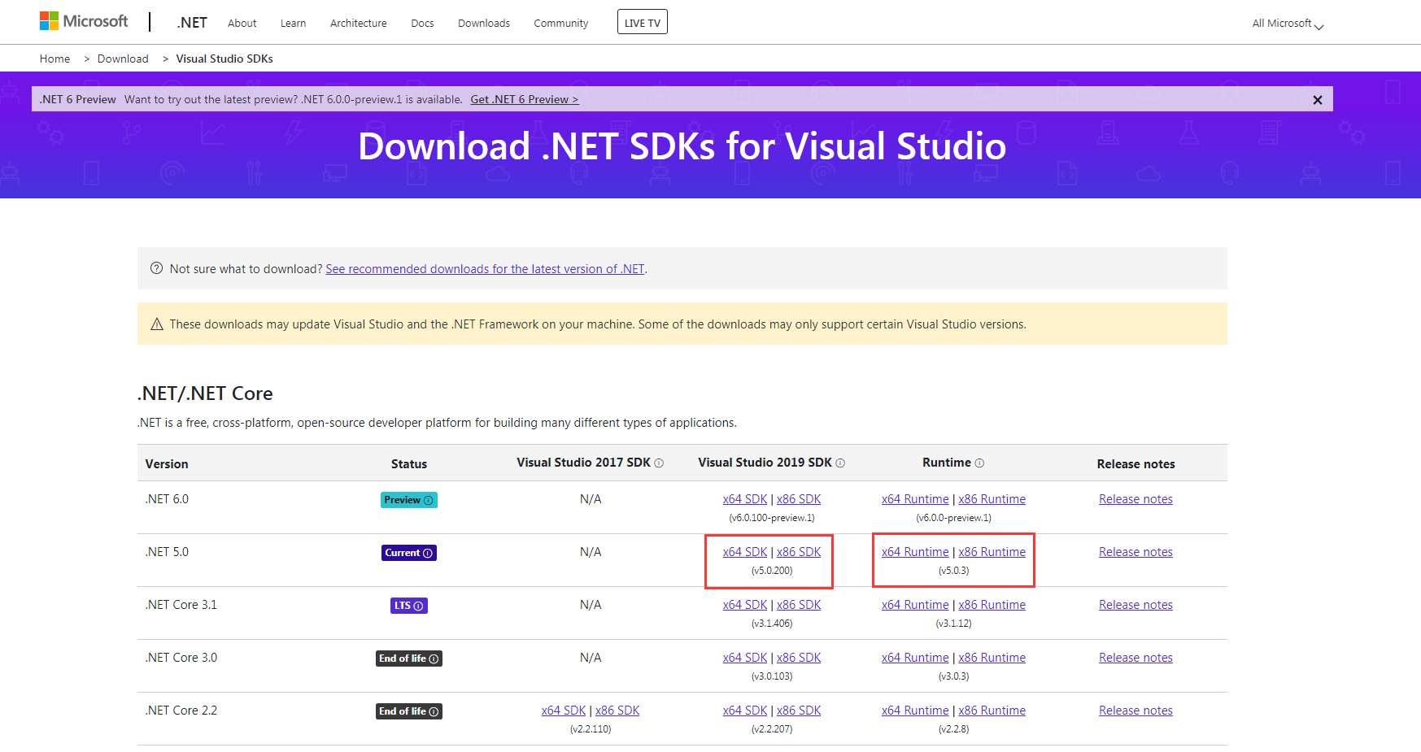Download .NET Core 2.2 x86 SDK for VS 2017
Image resolution: width=1421 pixels, height=752 pixels.
coord(617,711)
